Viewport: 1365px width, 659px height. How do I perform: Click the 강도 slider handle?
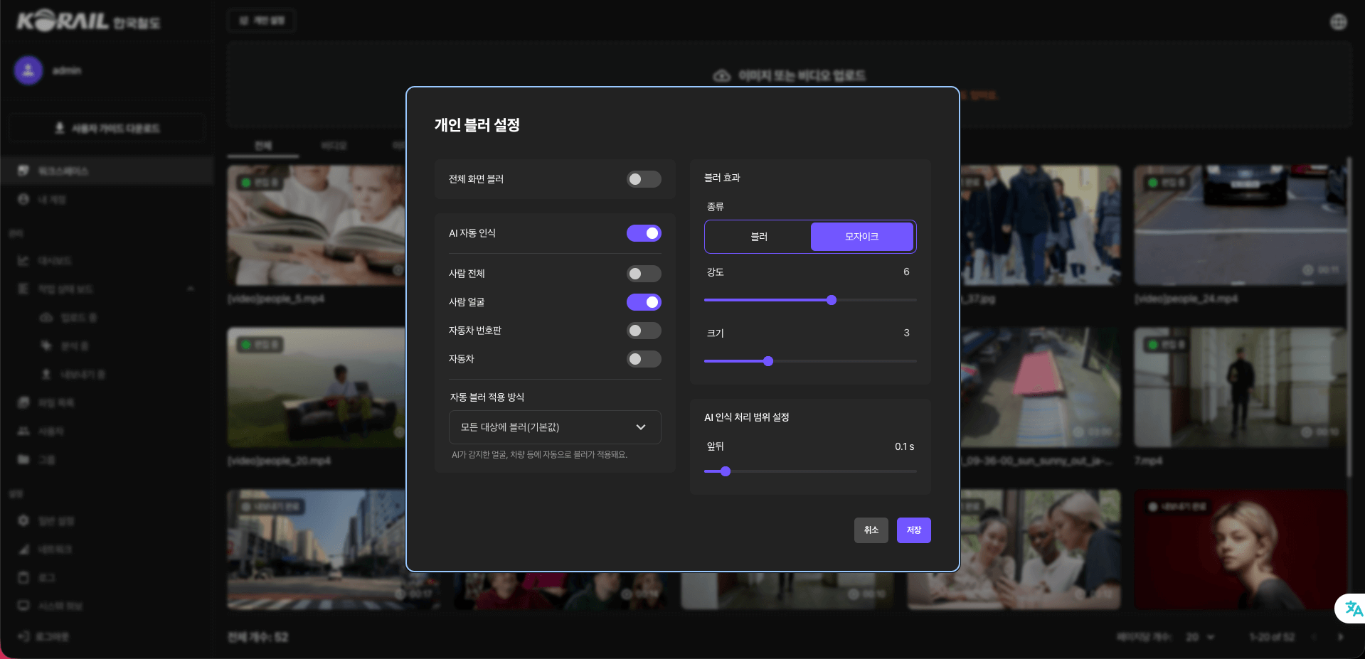pos(832,300)
